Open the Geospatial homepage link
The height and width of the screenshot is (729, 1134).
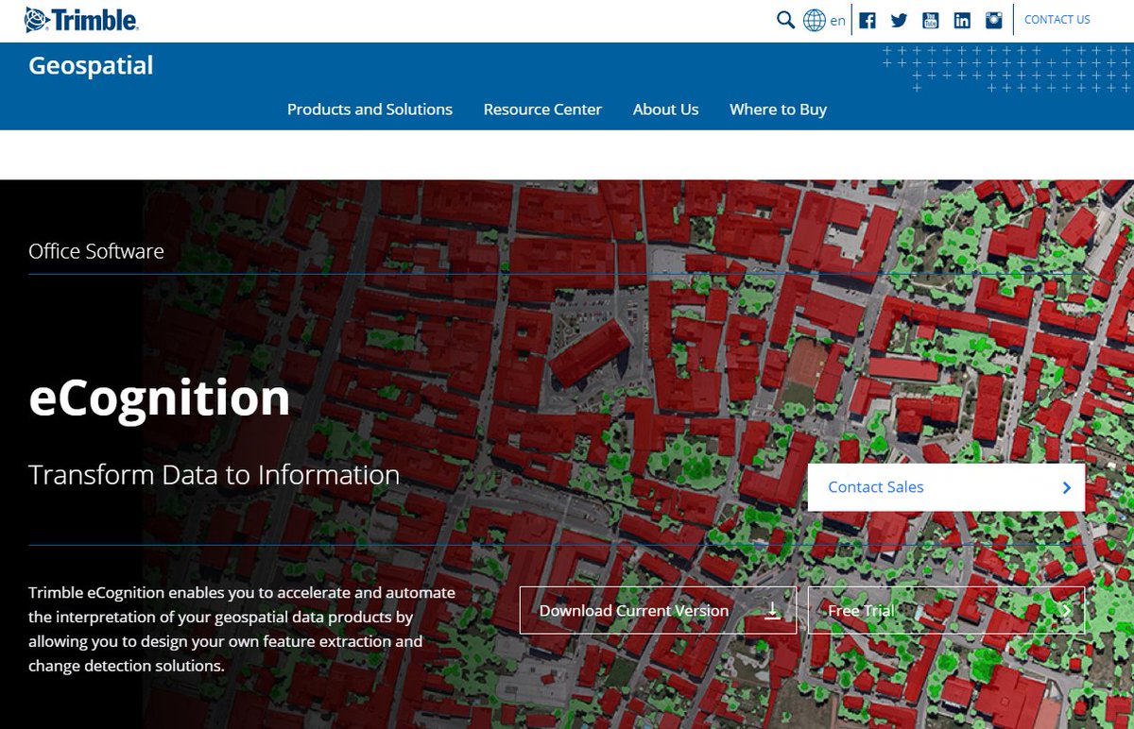pos(91,65)
